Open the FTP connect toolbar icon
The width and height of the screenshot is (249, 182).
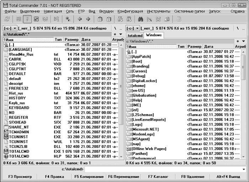[120, 19]
